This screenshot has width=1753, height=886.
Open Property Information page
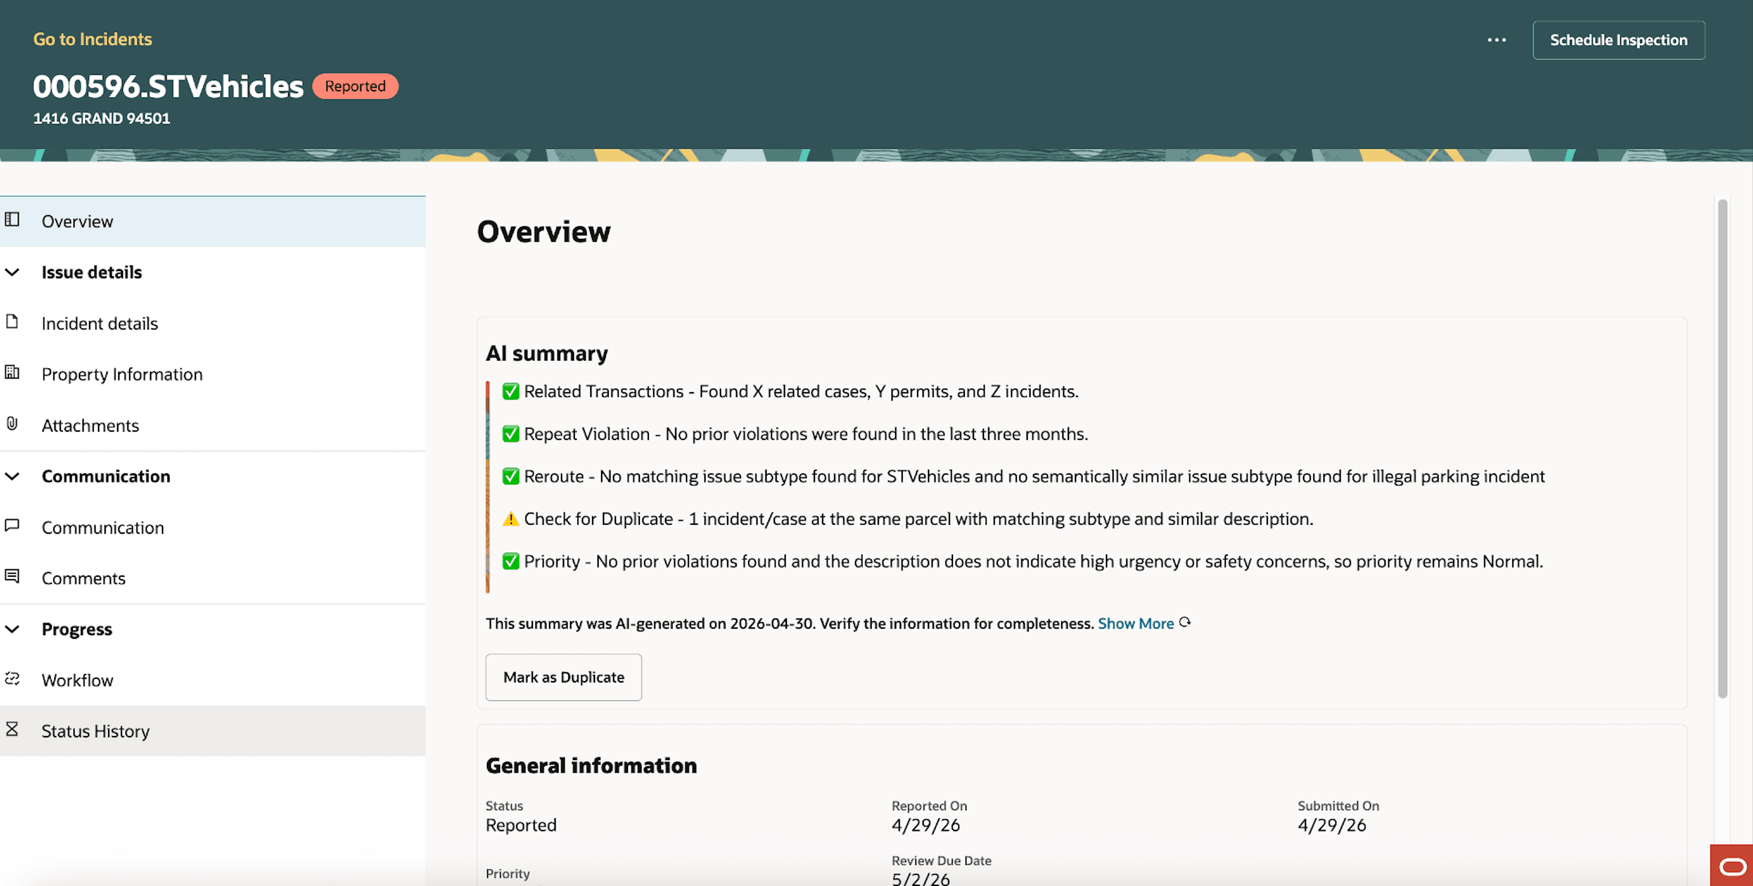[x=212, y=375]
